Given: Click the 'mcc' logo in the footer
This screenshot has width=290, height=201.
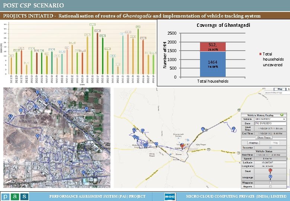Looking at the screenshot, I should click(170, 197).
